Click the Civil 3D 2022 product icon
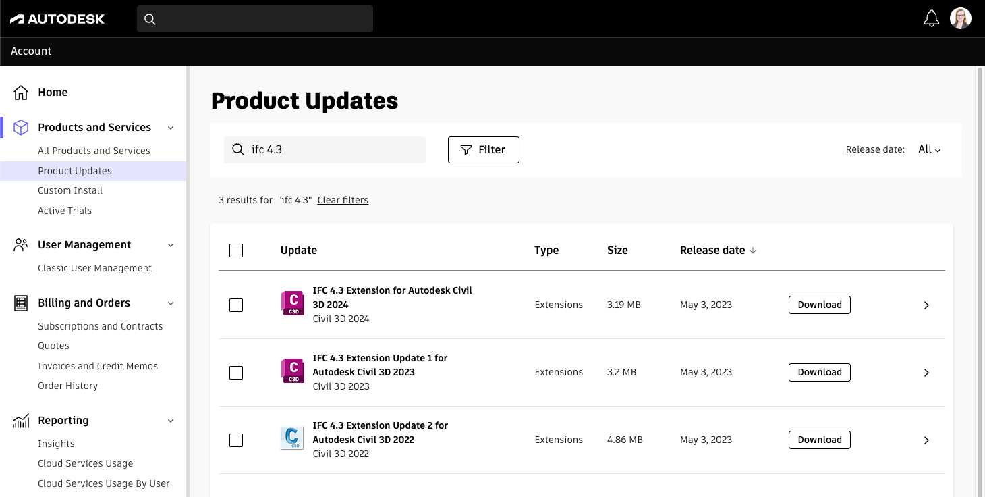 (292, 439)
